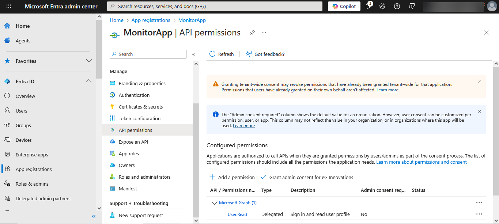Click the Refresh icon button
The height and width of the screenshot is (224, 499).
pyautogui.click(x=212, y=54)
